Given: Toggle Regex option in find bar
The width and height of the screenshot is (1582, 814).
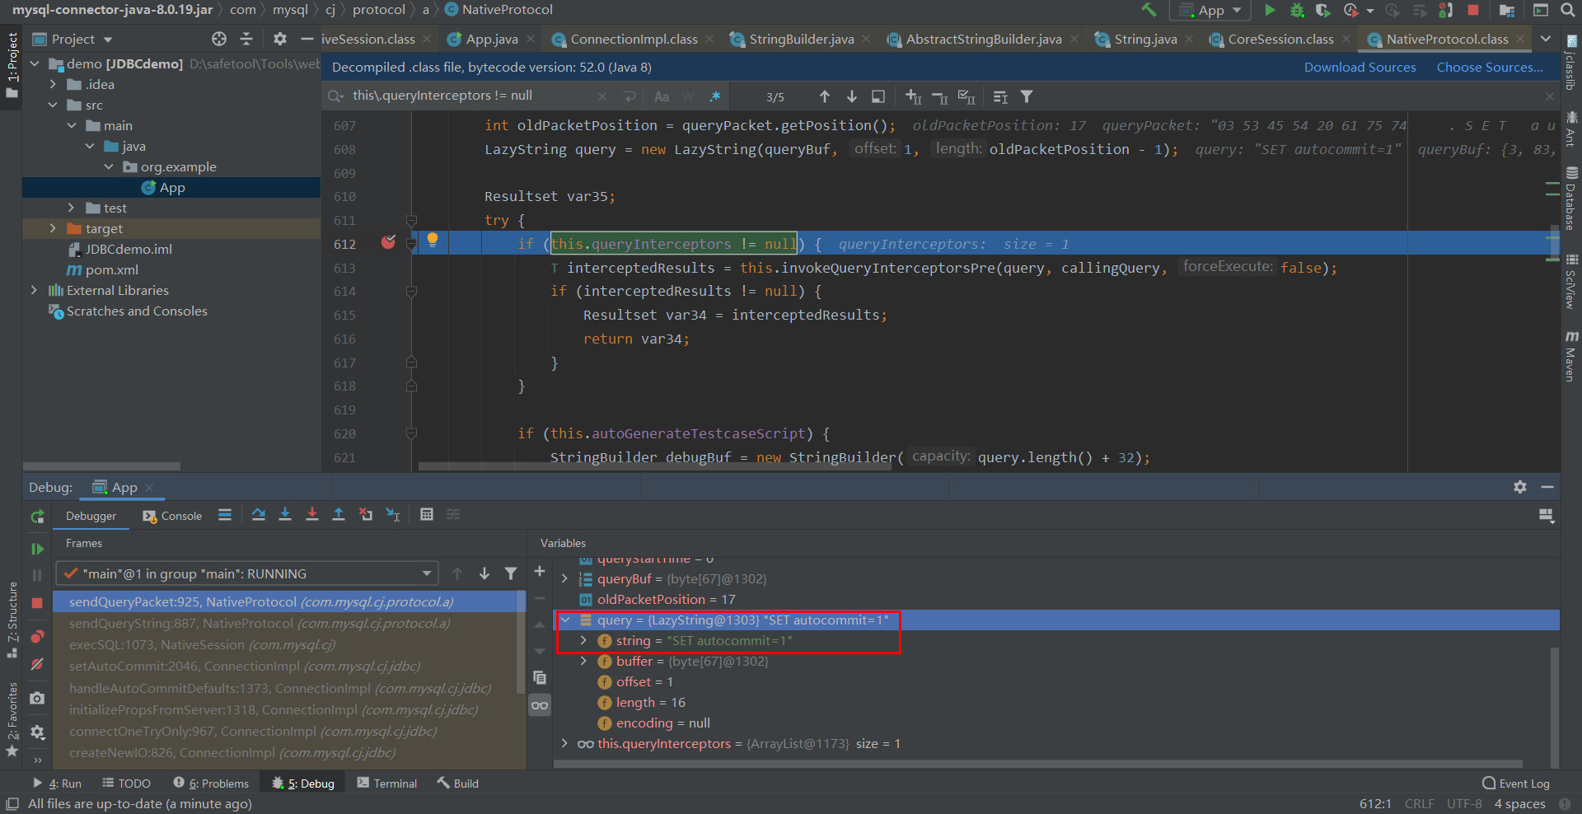Looking at the screenshot, I should [714, 97].
